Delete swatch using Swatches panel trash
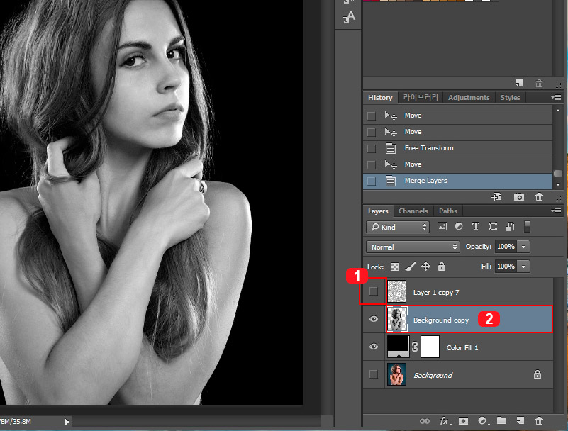 tap(539, 84)
